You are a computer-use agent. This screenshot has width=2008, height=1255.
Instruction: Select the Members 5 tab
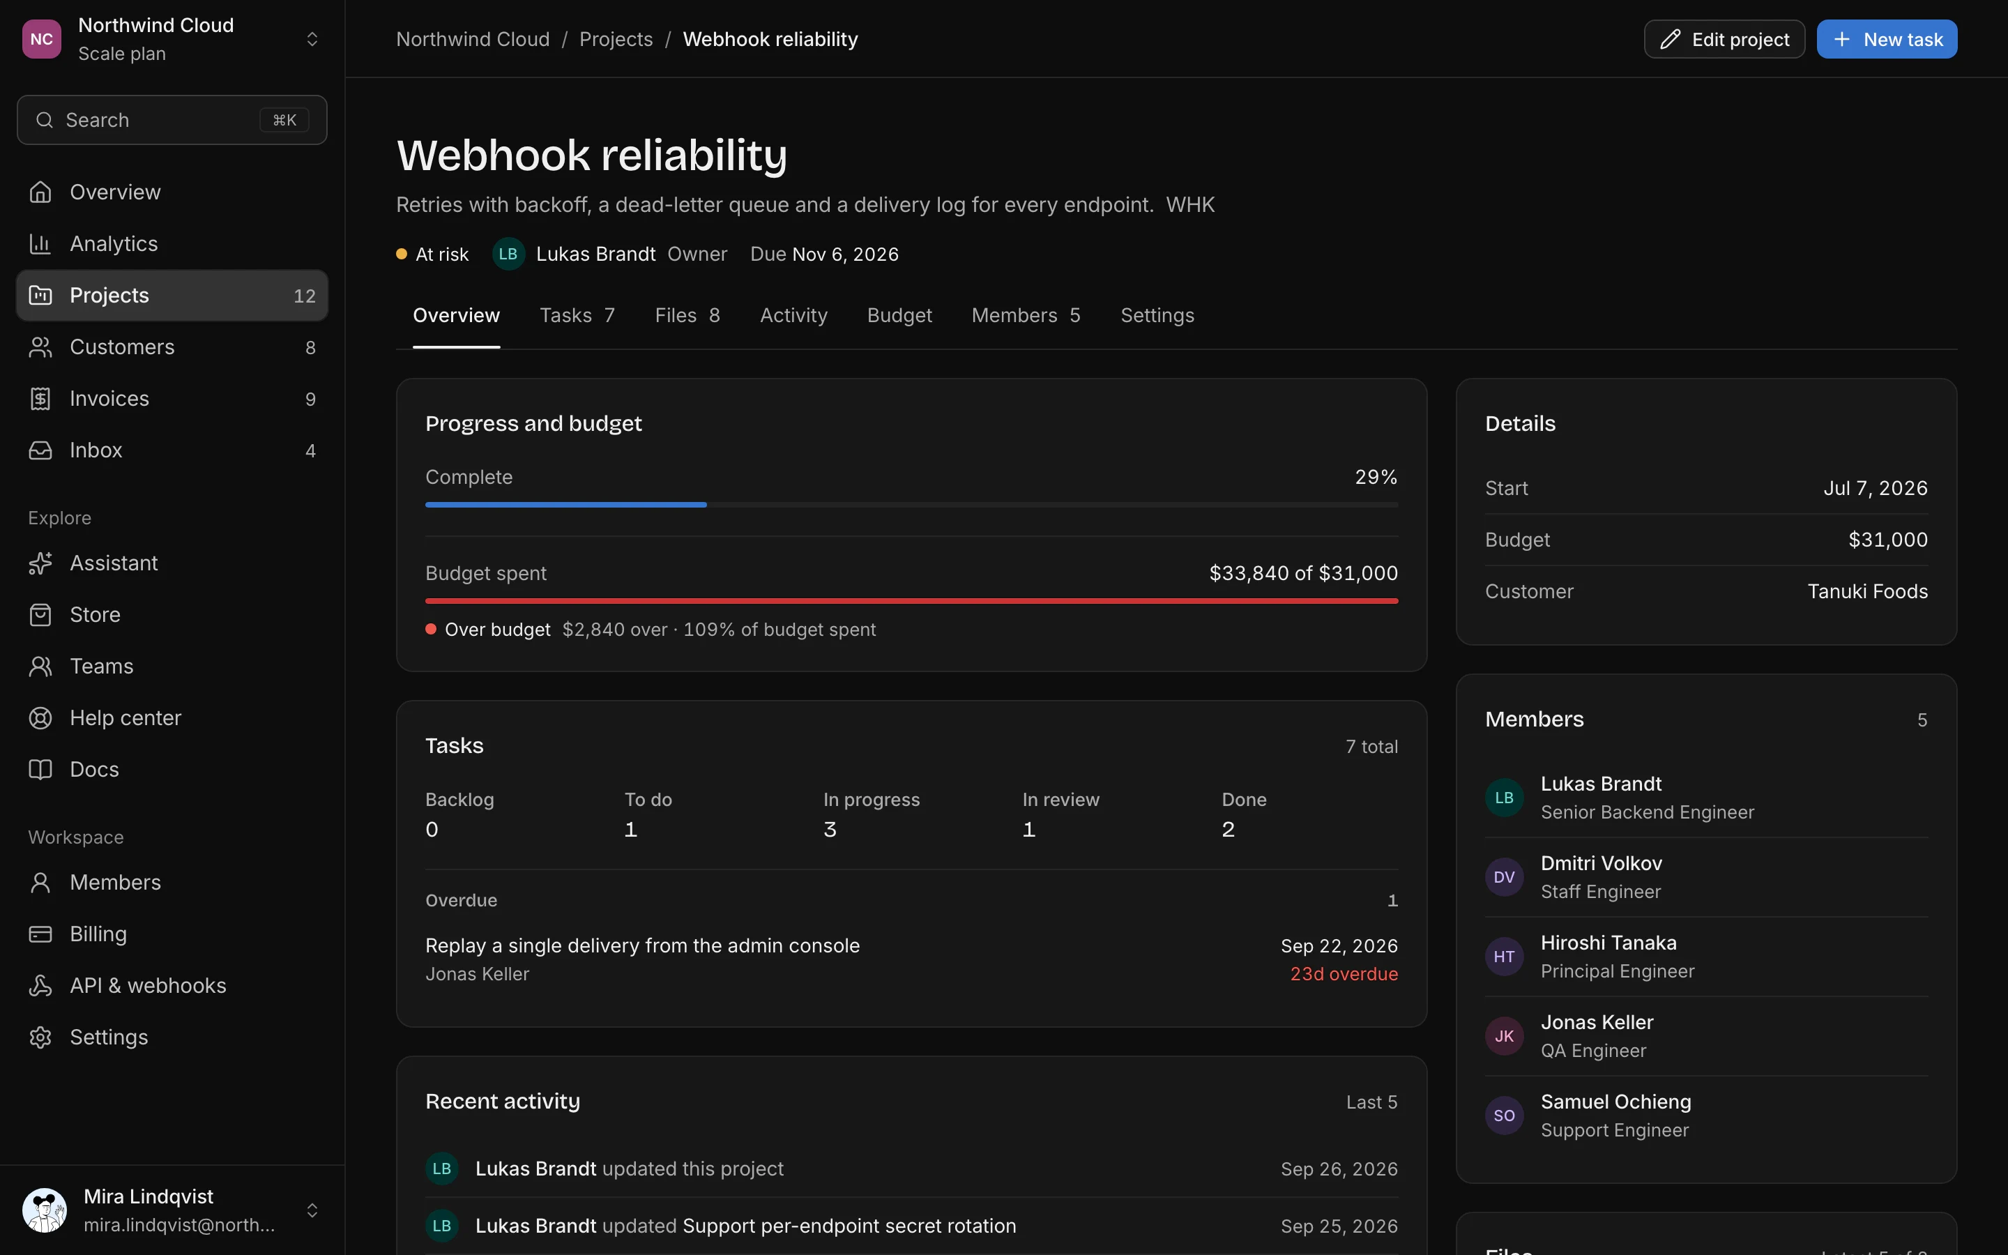pyautogui.click(x=1026, y=315)
